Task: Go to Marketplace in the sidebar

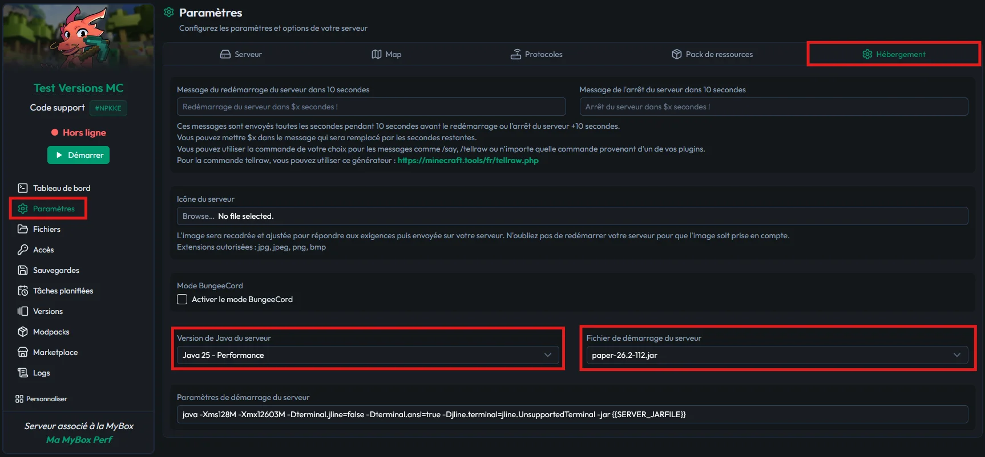Action: pos(48,352)
